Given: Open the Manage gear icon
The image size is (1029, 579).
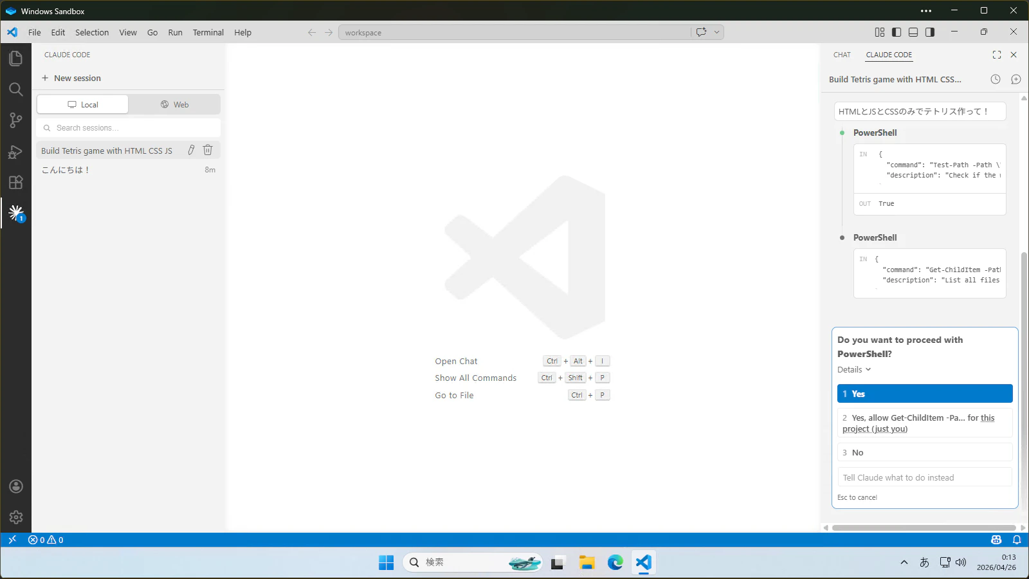Looking at the screenshot, I should pyautogui.click(x=16, y=517).
